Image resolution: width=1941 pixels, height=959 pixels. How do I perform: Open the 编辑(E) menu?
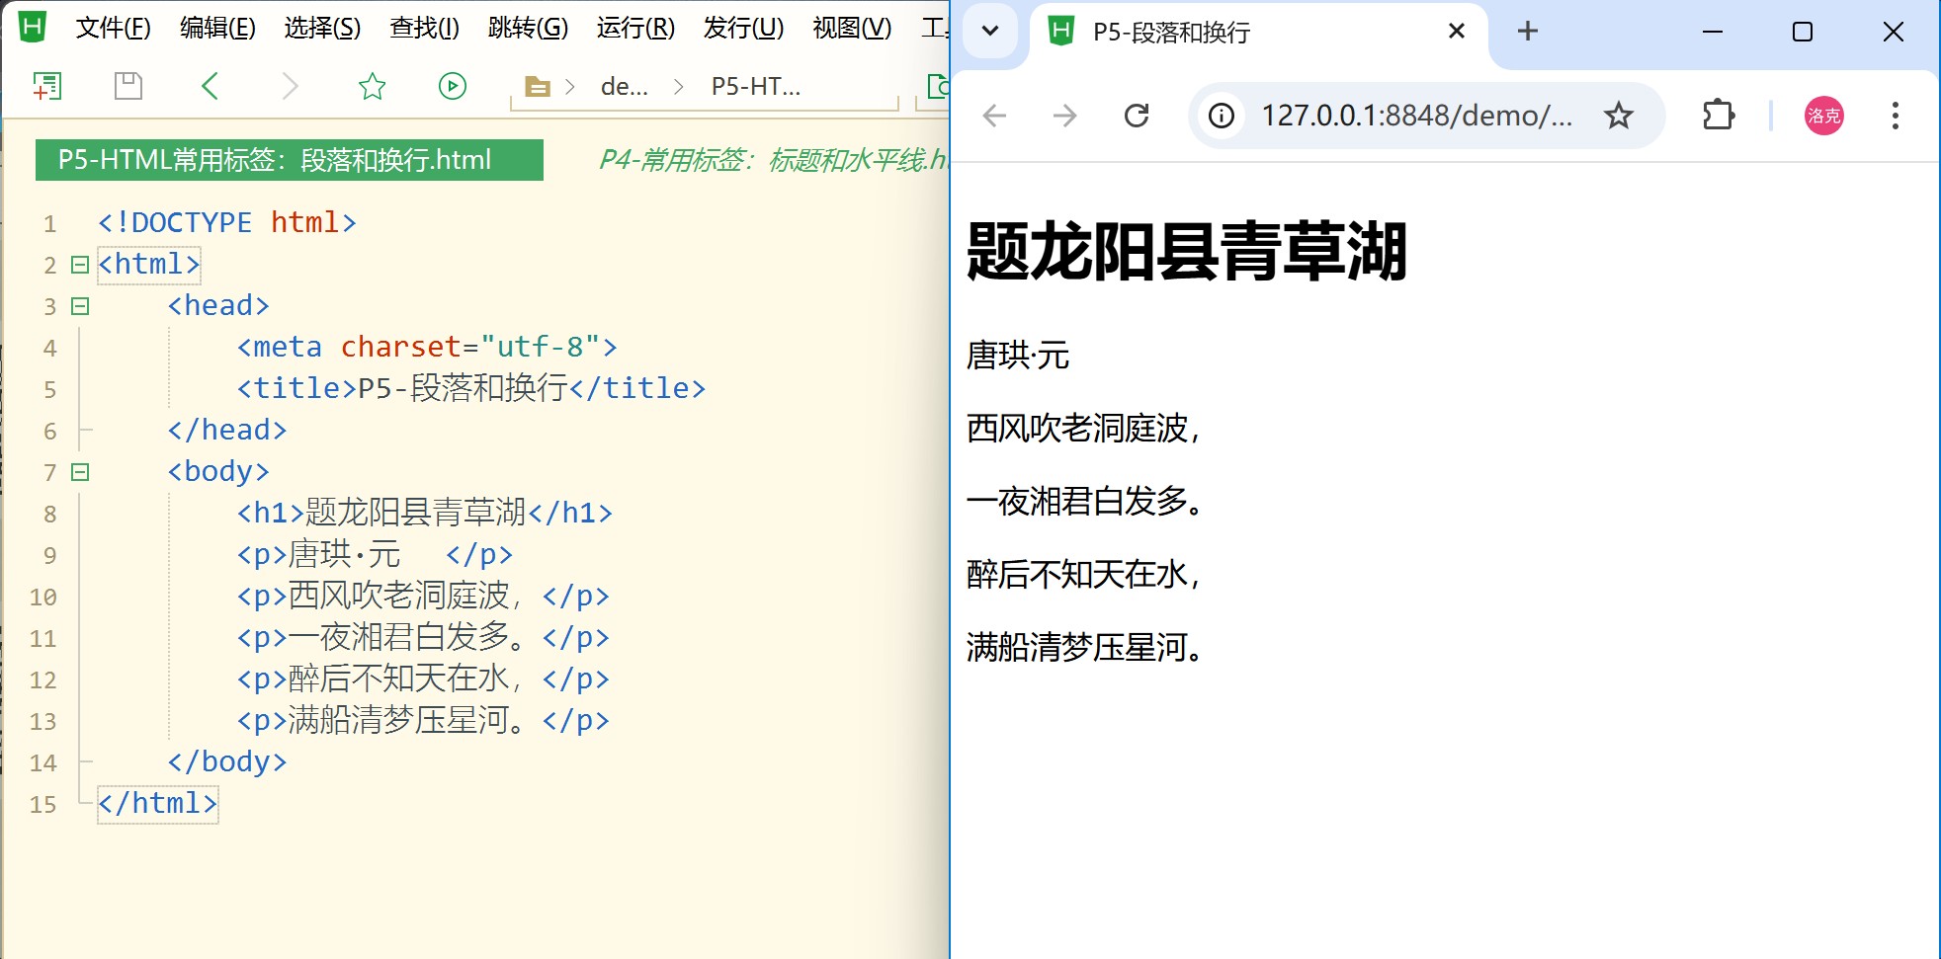[217, 28]
